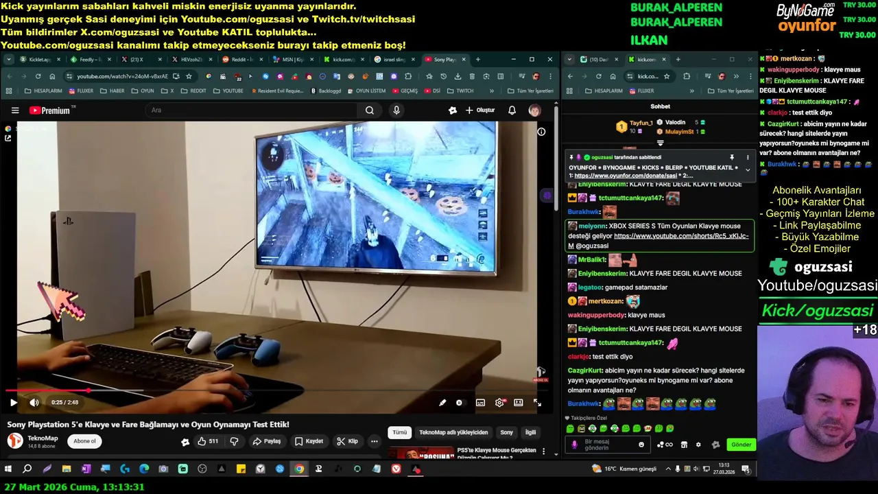Open the HABER bookmark folder
The image size is (878, 494).
[112, 91]
